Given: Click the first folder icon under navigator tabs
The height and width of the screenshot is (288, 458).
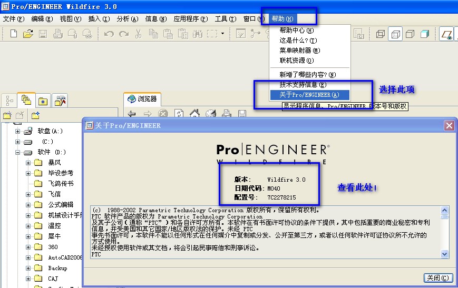Looking at the screenshot, I should (x=7, y=115).
